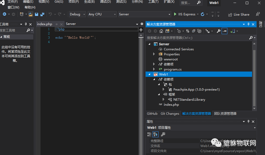
Task: Click the feedback icon at top right
Action: (258, 14)
